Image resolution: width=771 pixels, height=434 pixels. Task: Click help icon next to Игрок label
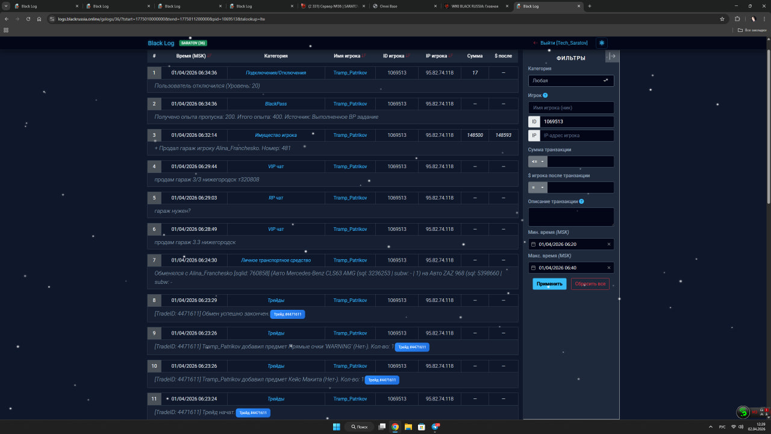(x=545, y=95)
